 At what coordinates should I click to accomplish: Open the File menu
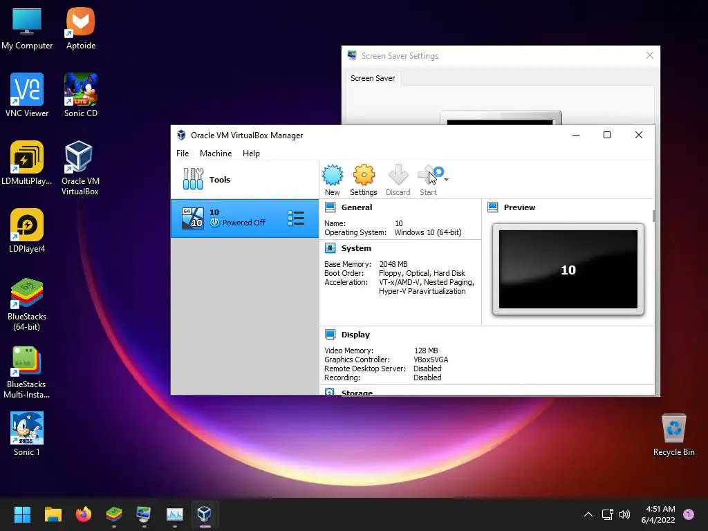click(x=183, y=153)
